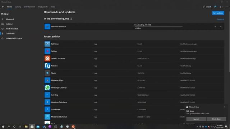The width and height of the screenshot is (230, 129).
Task: Switch to the Gaming tab
Action: click(18, 7)
